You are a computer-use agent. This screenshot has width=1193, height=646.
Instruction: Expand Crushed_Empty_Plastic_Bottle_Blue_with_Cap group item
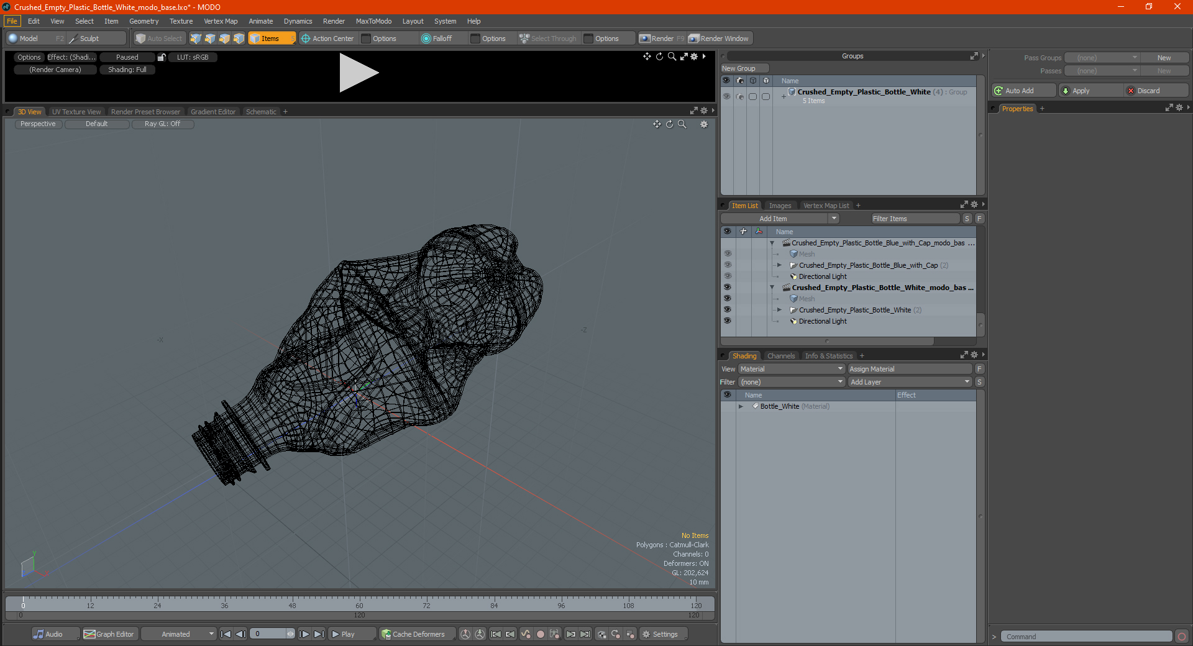click(779, 265)
